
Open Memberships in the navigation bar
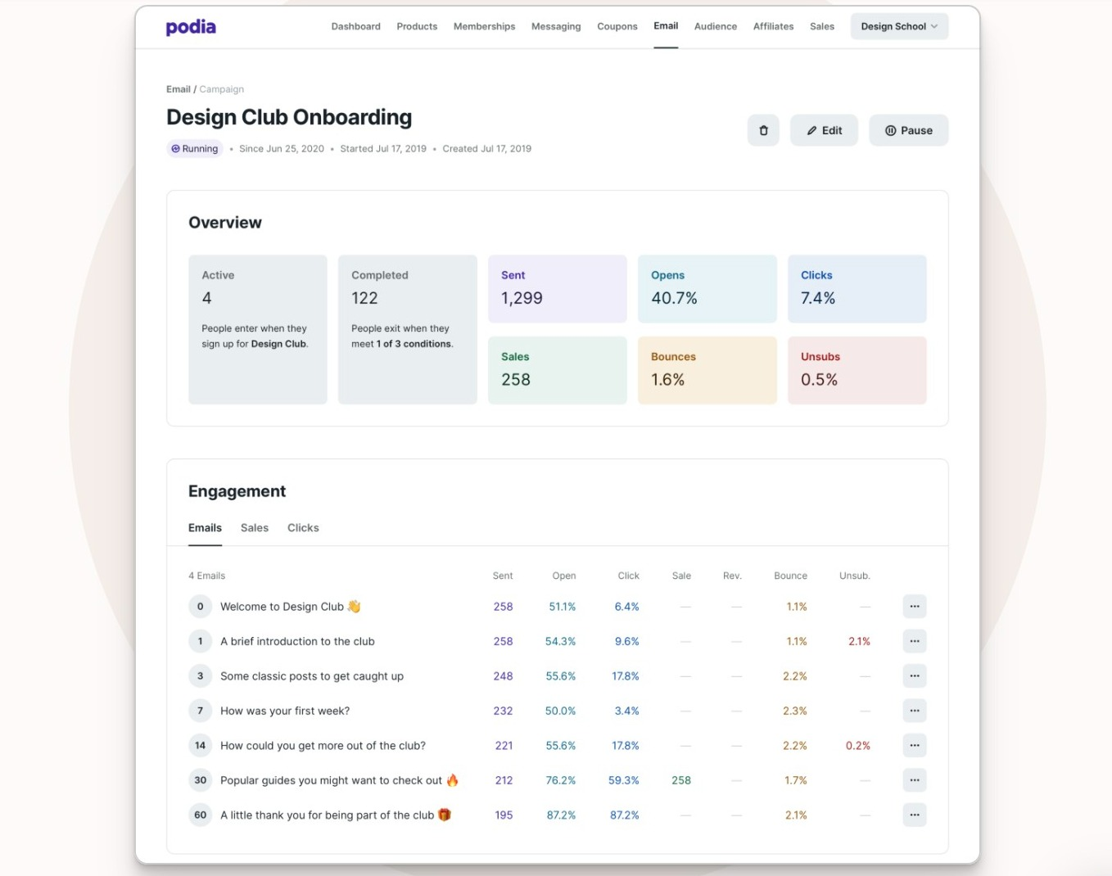(x=484, y=26)
